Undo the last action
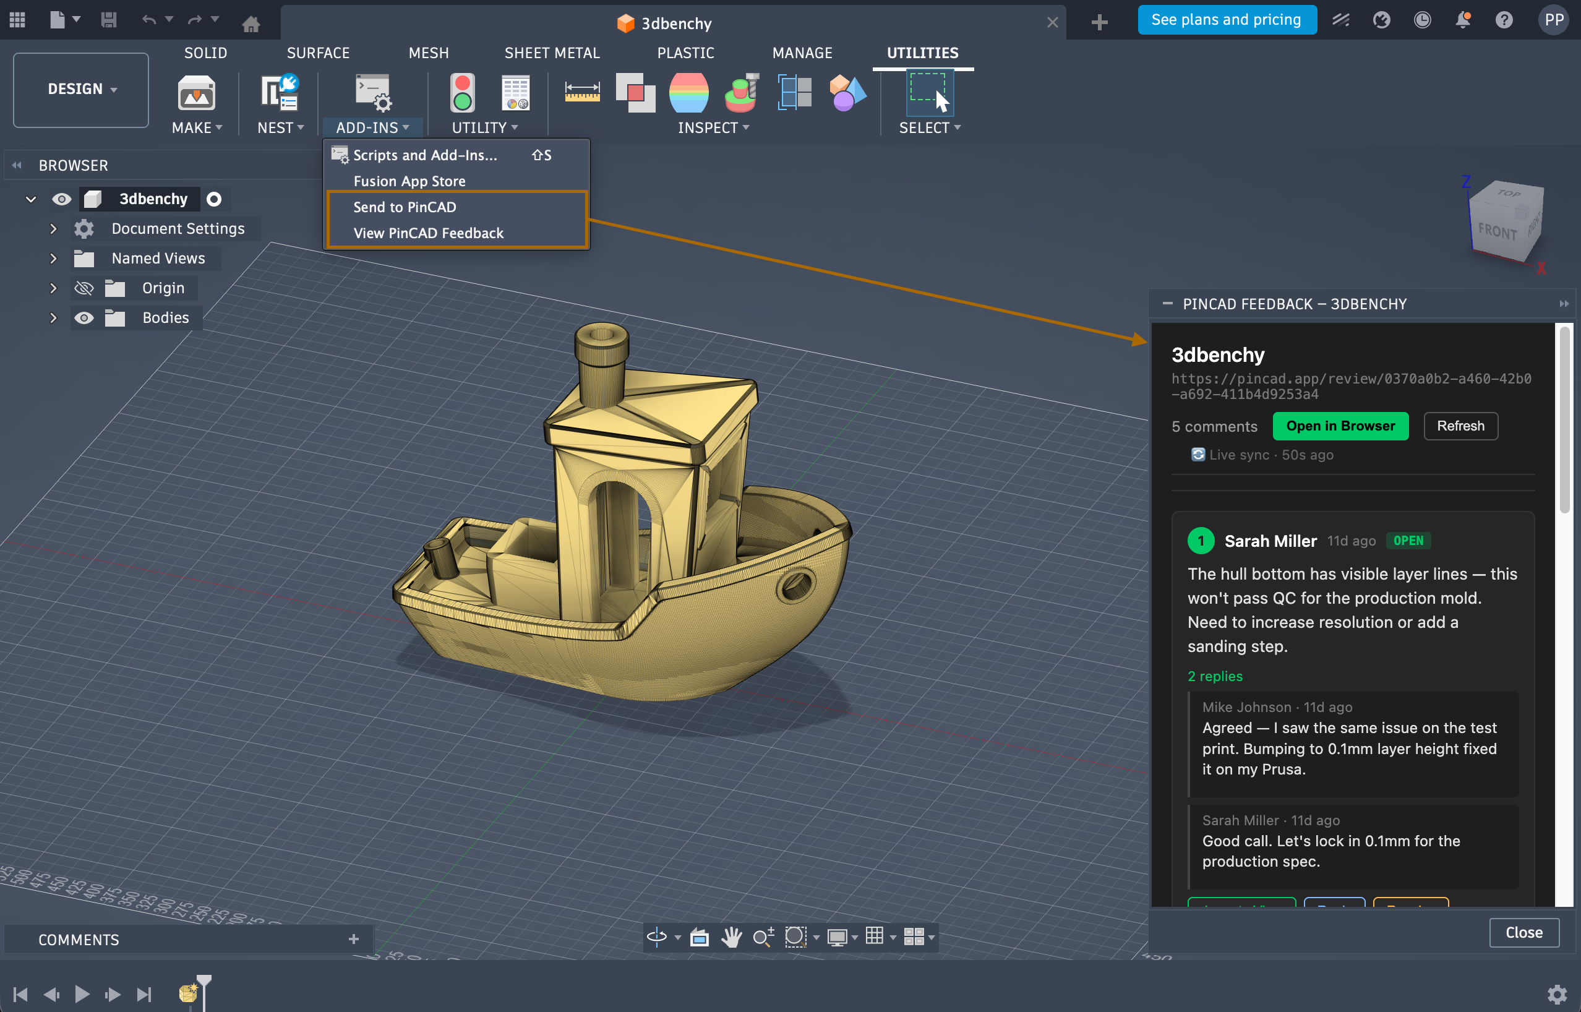Screen dimensions: 1581x1012 149,20
